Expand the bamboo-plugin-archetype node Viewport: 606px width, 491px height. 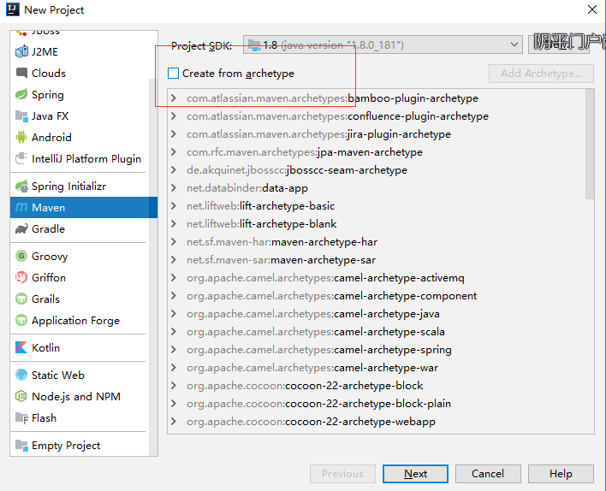pyautogui.click(x=174, y=98)
